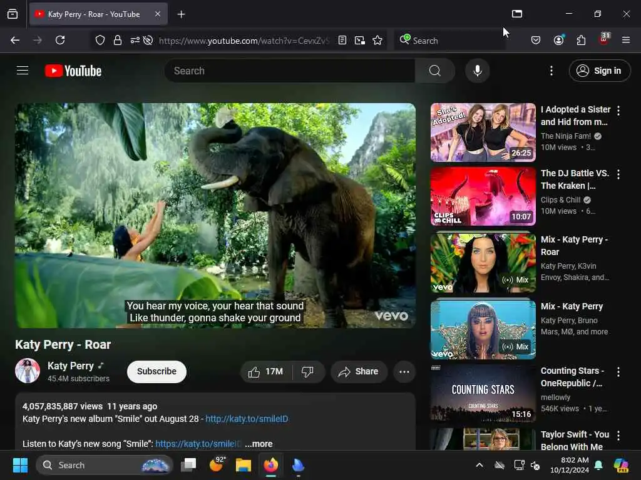The height and width of the screenshot is (480, 641).
Task: View site security padlock info
Action: (117, 40)
